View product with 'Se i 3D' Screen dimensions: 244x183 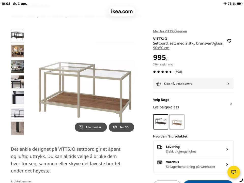point(121,127)
